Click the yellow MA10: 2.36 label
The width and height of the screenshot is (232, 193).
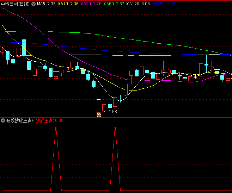pos(68,4)
